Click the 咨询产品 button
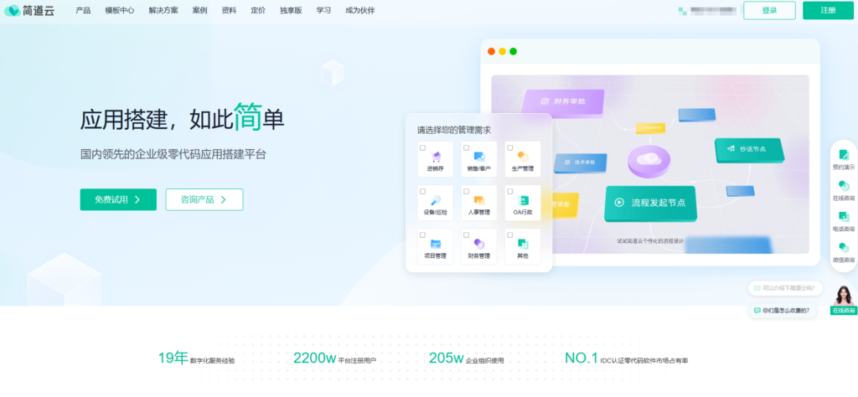 point(204,199)
